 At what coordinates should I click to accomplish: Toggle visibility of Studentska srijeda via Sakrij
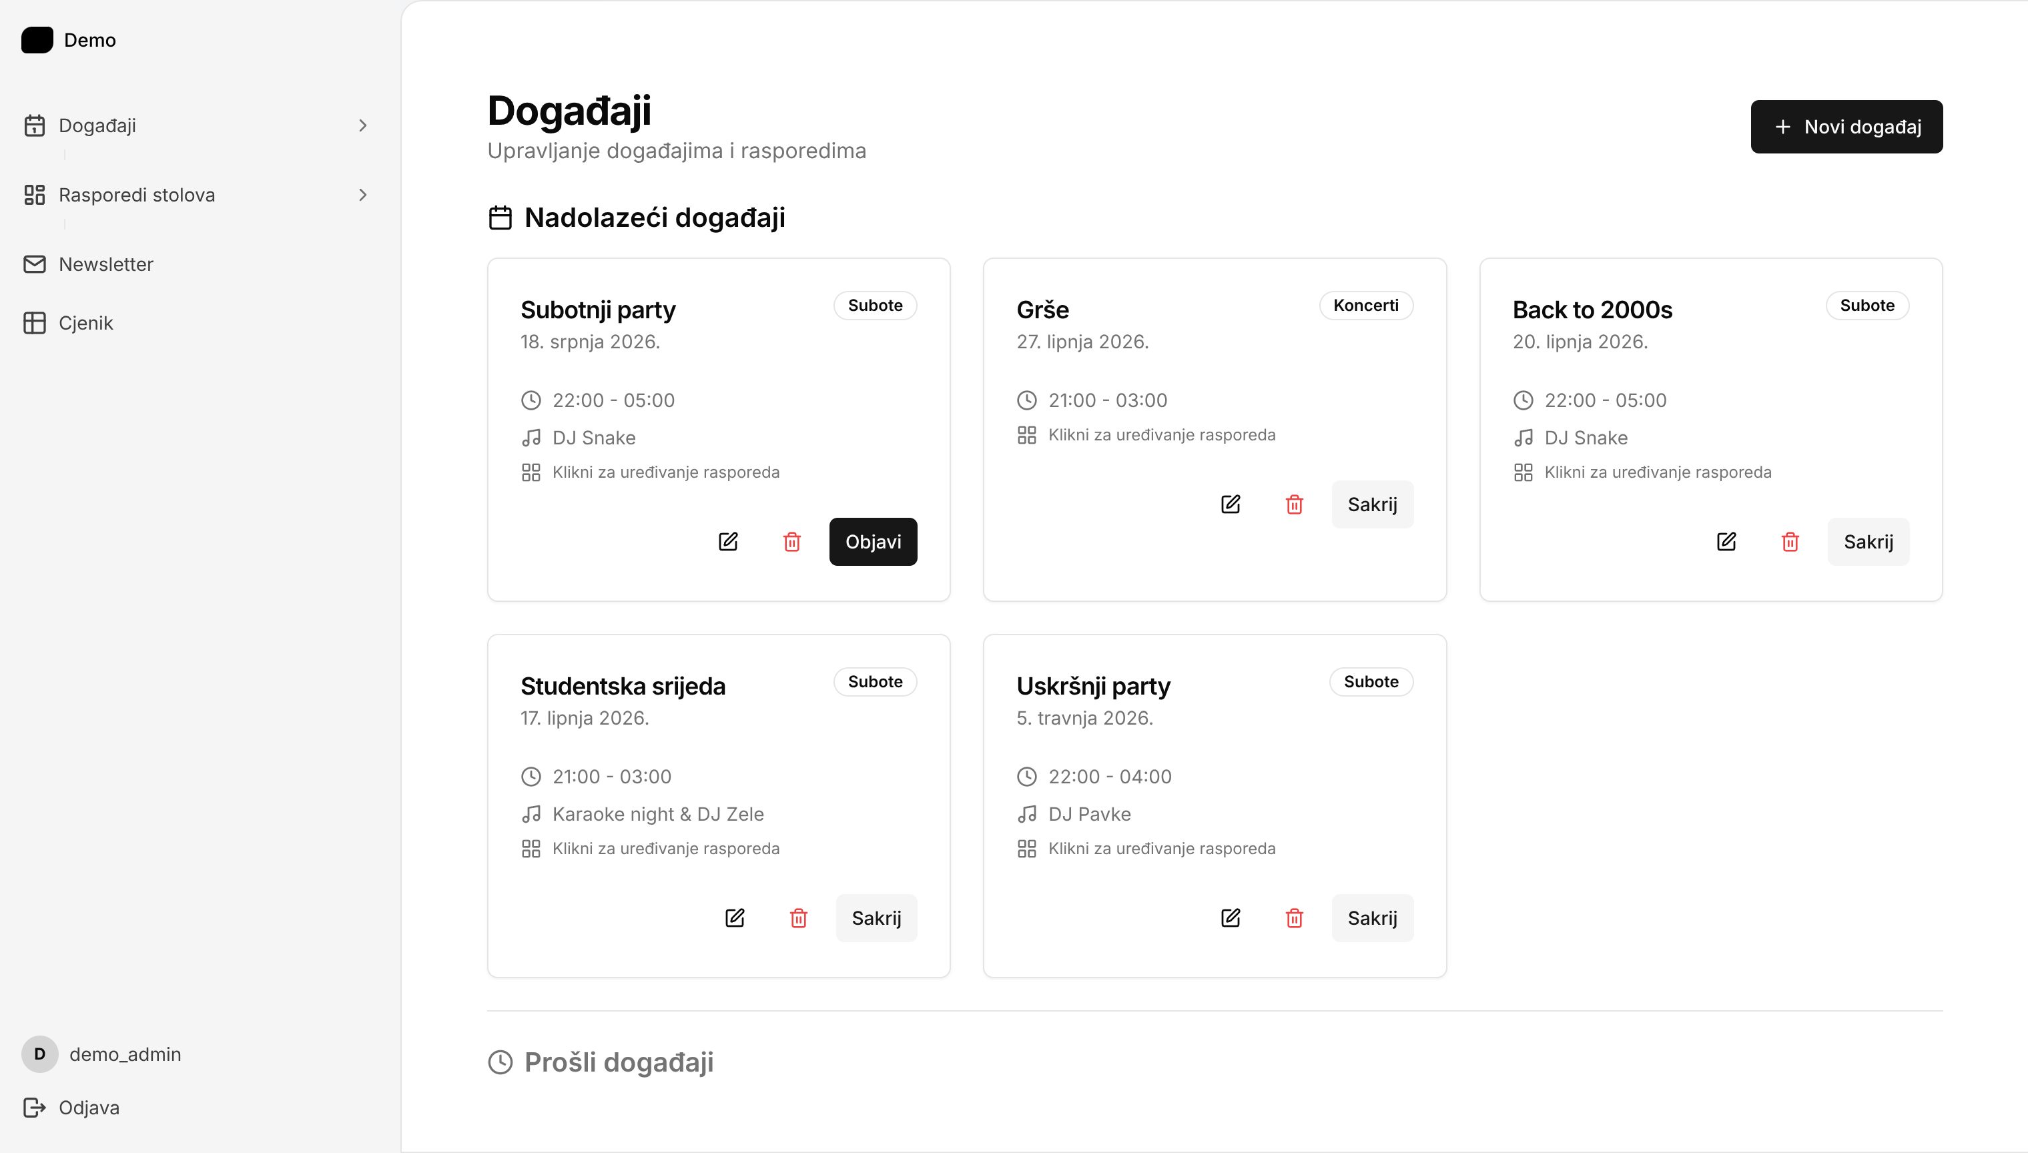pyautogui.click(x=877, y=918)
